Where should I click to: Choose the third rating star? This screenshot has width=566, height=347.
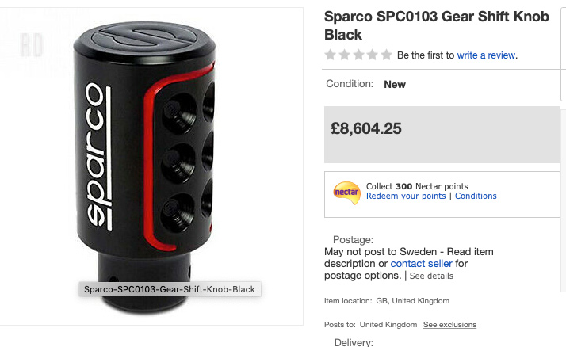point(358,55)
